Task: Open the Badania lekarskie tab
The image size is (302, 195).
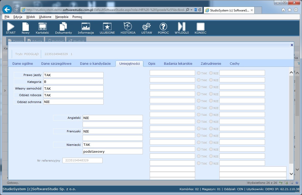Action: (x=178, y=63)
